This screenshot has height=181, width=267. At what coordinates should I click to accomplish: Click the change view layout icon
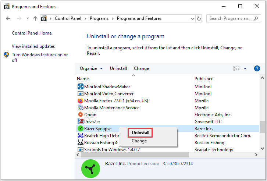(x=236, y=68)
